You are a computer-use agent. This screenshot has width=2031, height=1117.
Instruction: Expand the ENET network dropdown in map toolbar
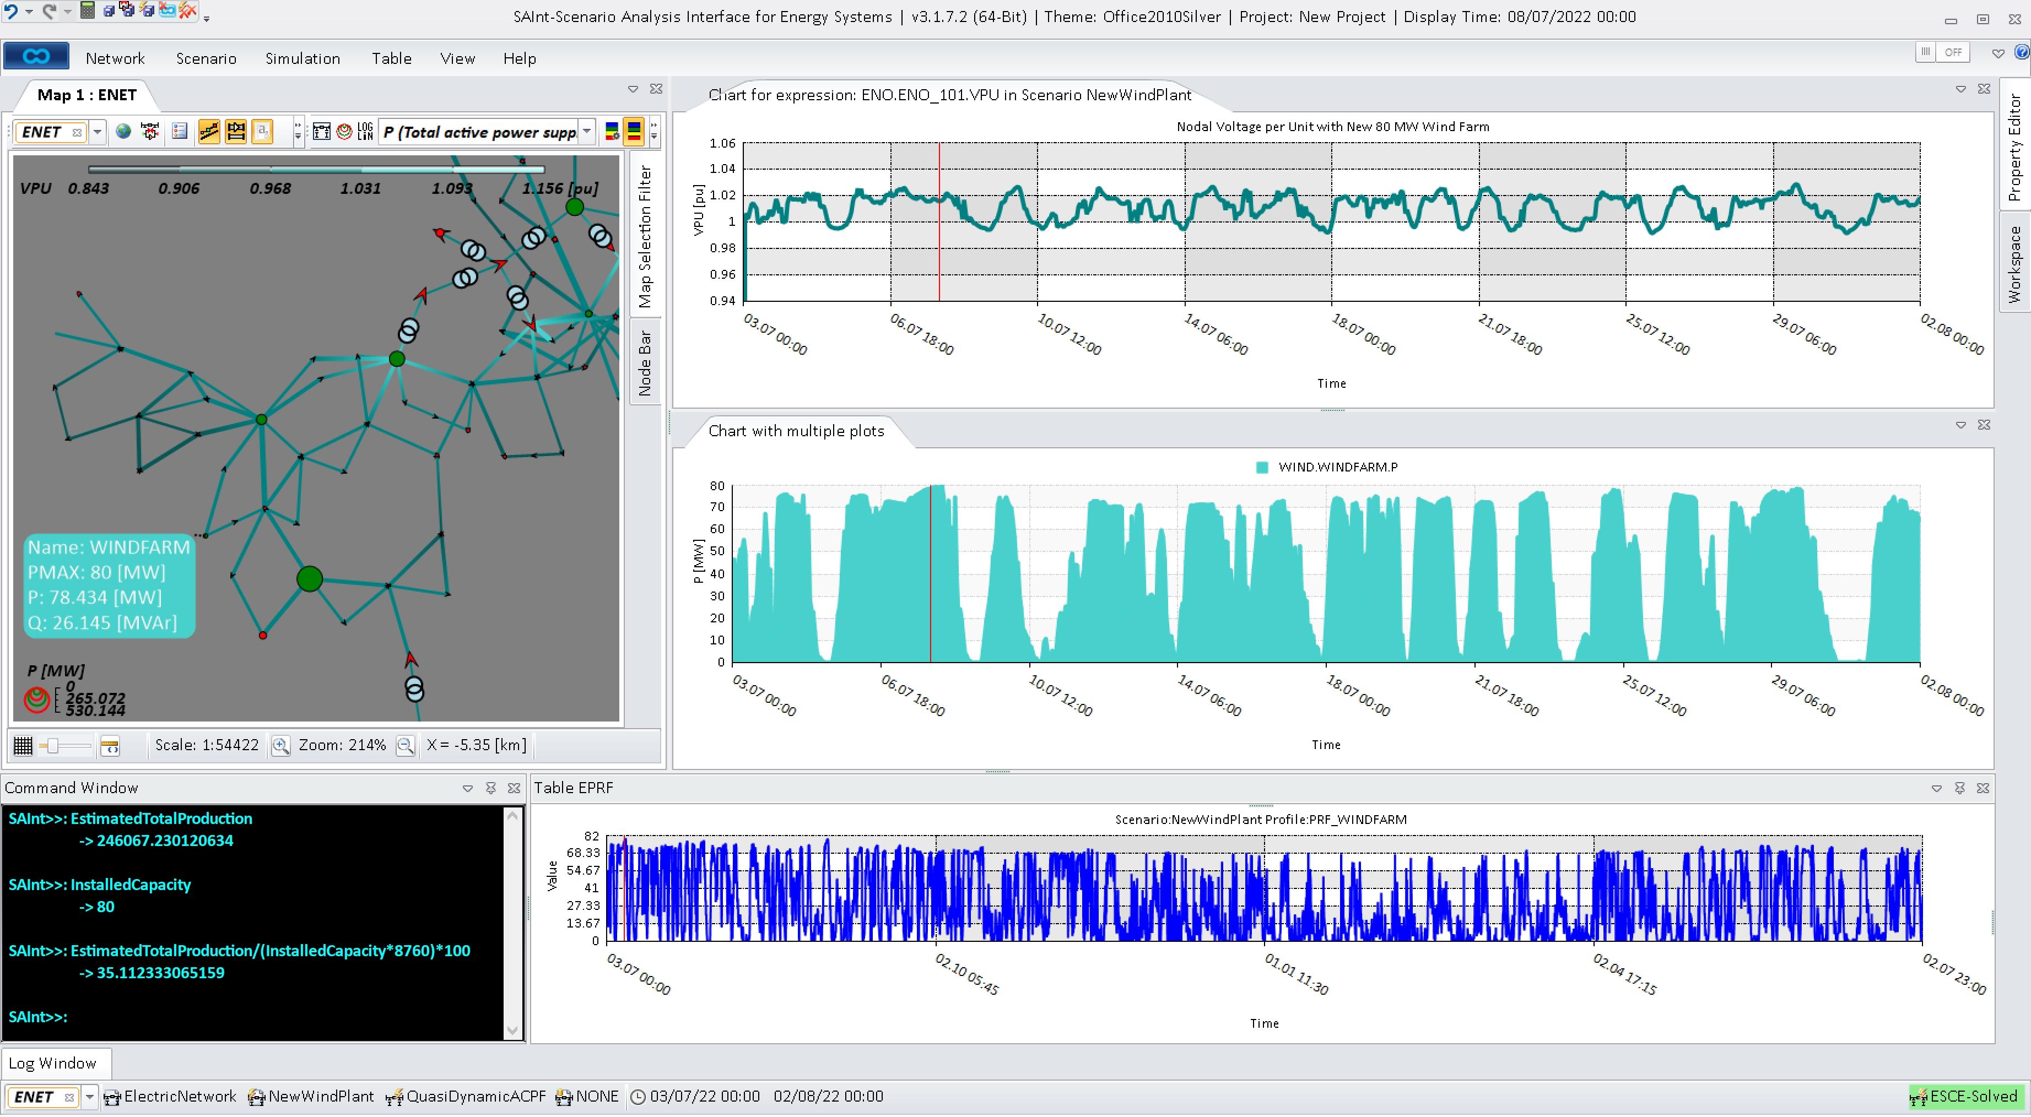coord(98,132)
